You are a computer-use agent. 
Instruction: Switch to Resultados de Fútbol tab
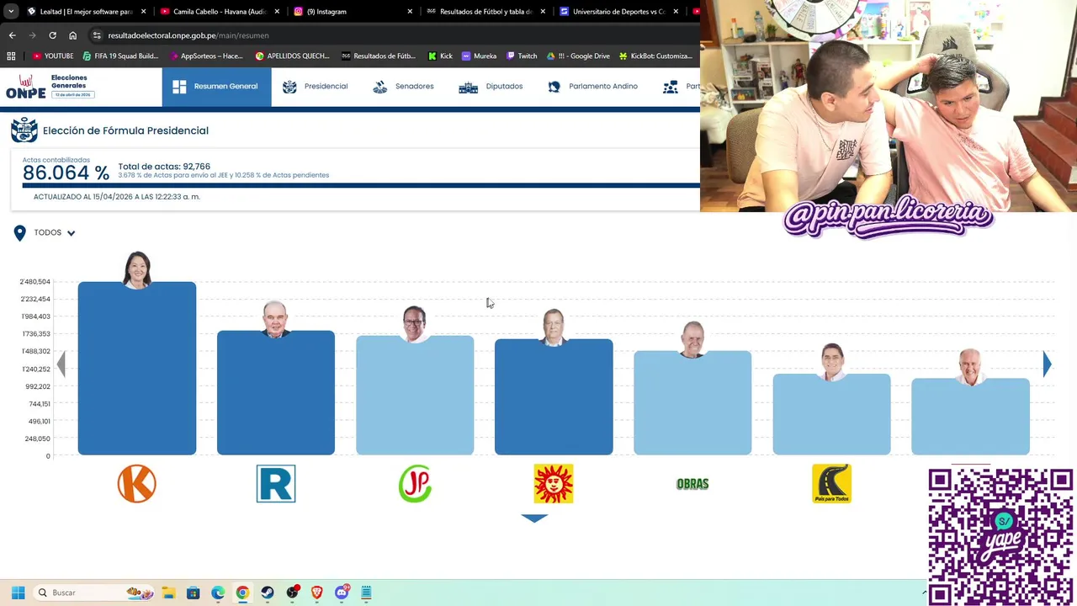tap(485, 12)
